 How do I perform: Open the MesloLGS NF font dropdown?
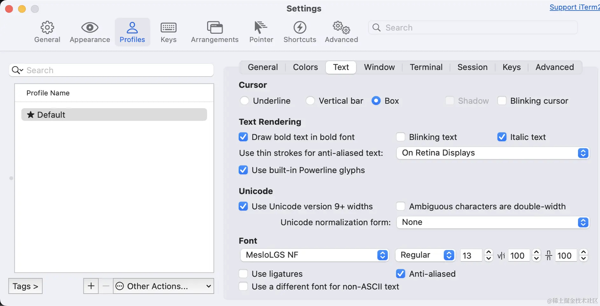(314, 255)
